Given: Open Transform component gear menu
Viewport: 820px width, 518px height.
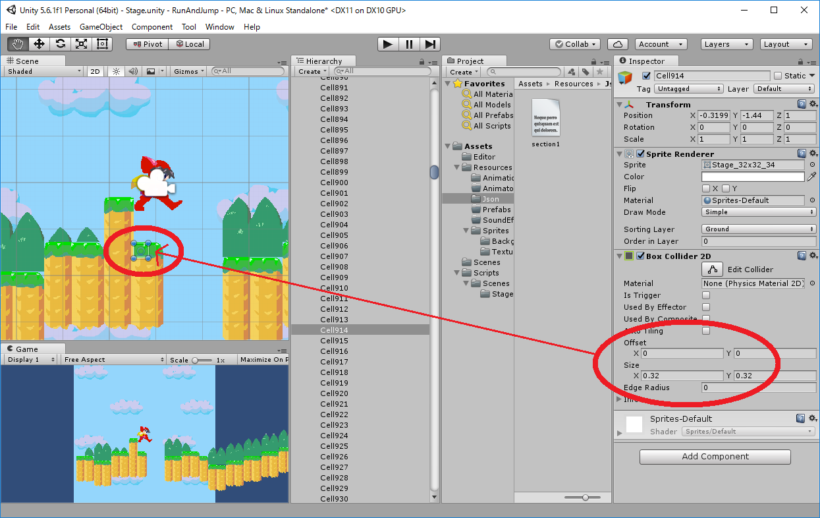Looking at the screenshot, I should tap(813, 104).
